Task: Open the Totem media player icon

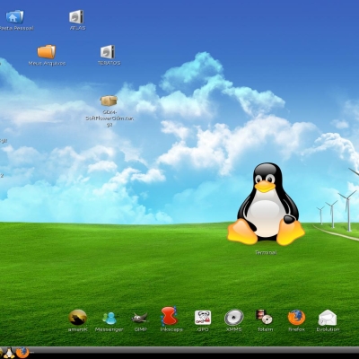Action: [x=264, y=317]
